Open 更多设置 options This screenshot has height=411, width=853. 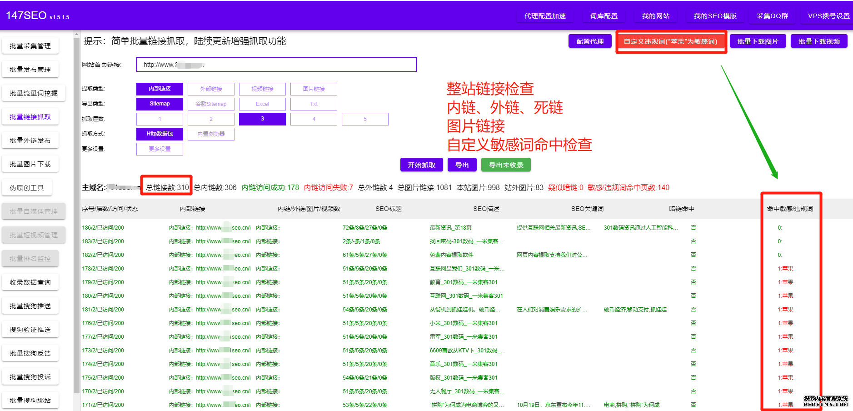pos(160,149)
